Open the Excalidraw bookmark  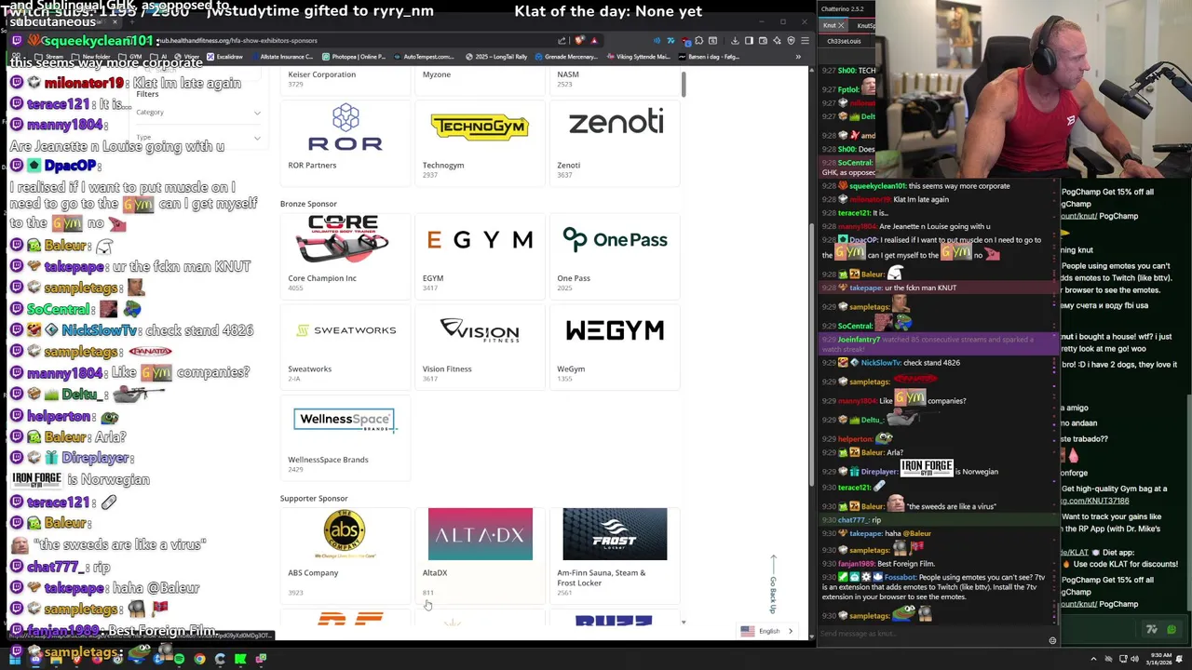[x=225, y=57]
